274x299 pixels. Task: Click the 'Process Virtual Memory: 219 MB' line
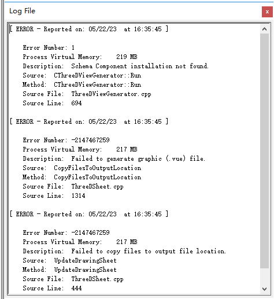[x=80, y=57]
